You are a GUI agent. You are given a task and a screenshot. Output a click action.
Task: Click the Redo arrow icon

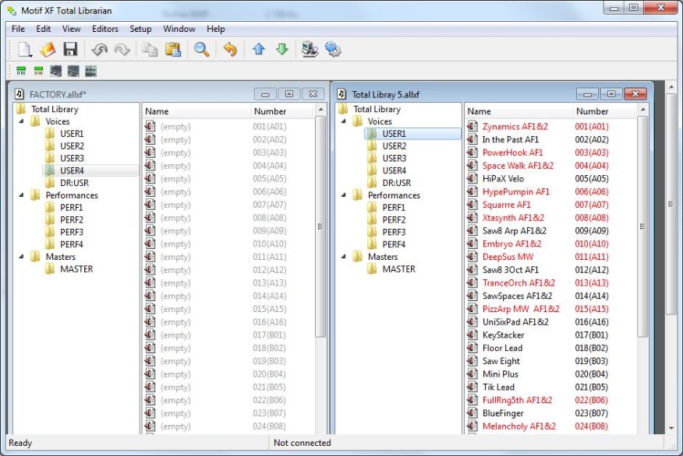(x=122, y=50)
